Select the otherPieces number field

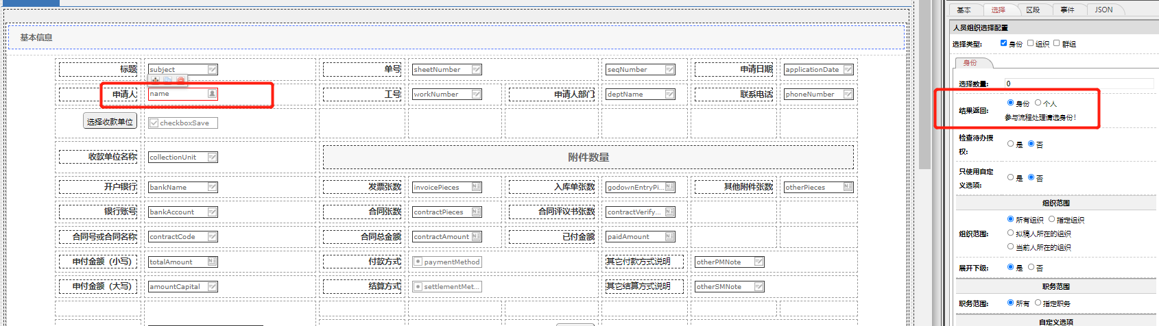819,187
